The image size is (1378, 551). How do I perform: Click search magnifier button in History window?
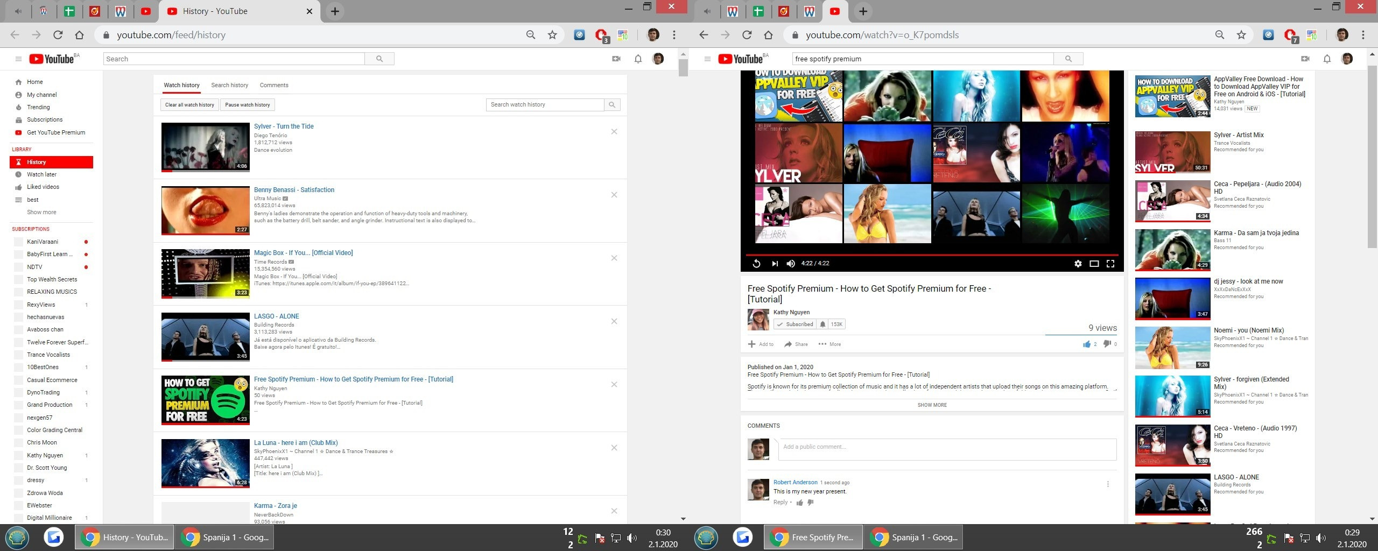coord(379,59)
